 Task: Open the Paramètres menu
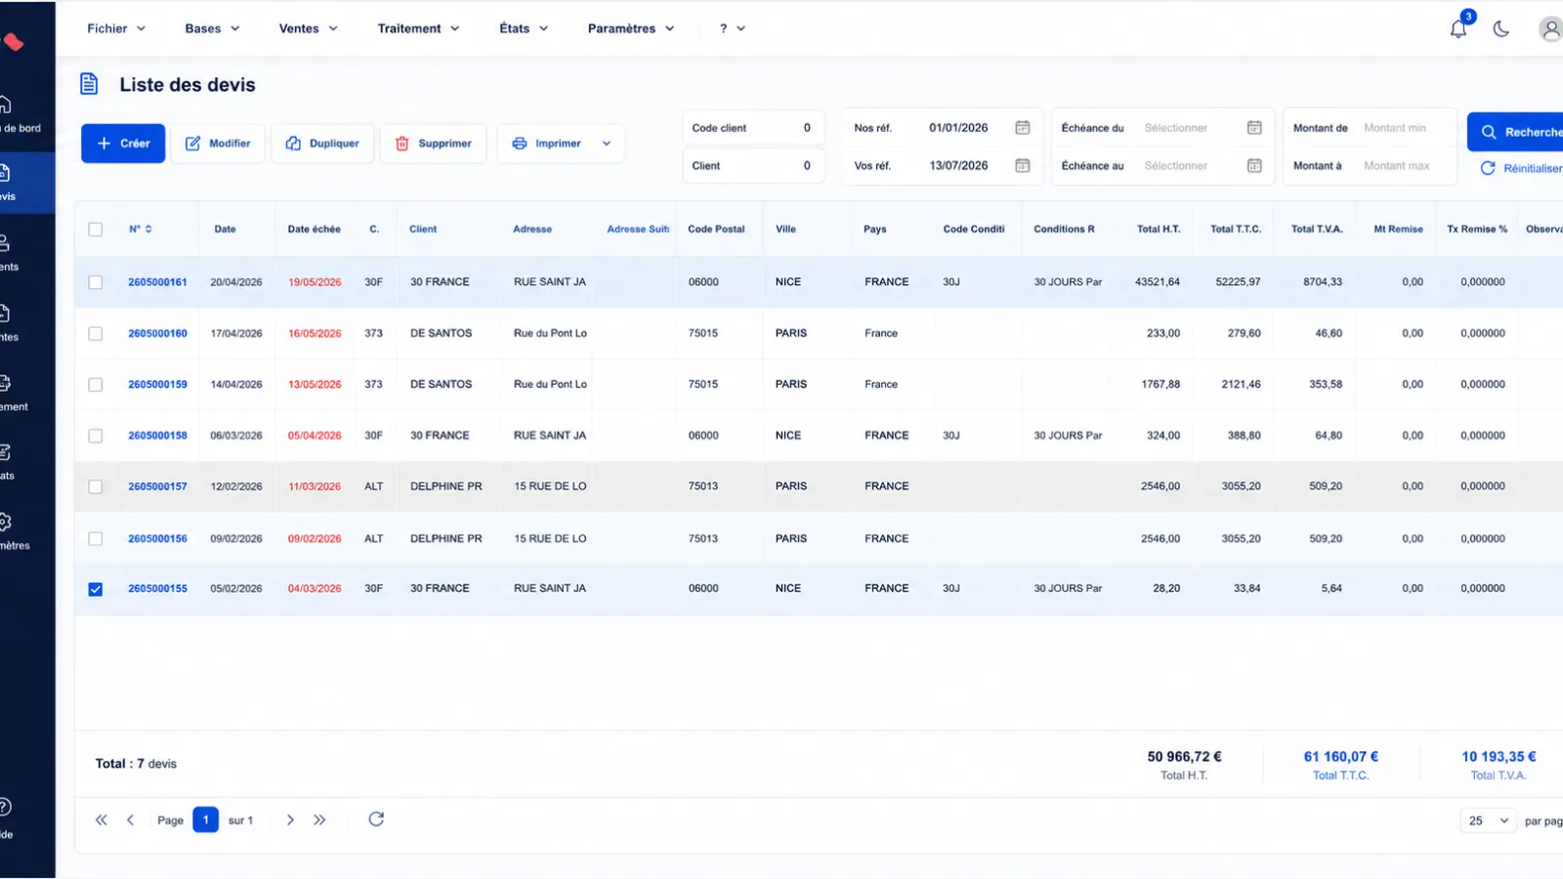point(631,28)
